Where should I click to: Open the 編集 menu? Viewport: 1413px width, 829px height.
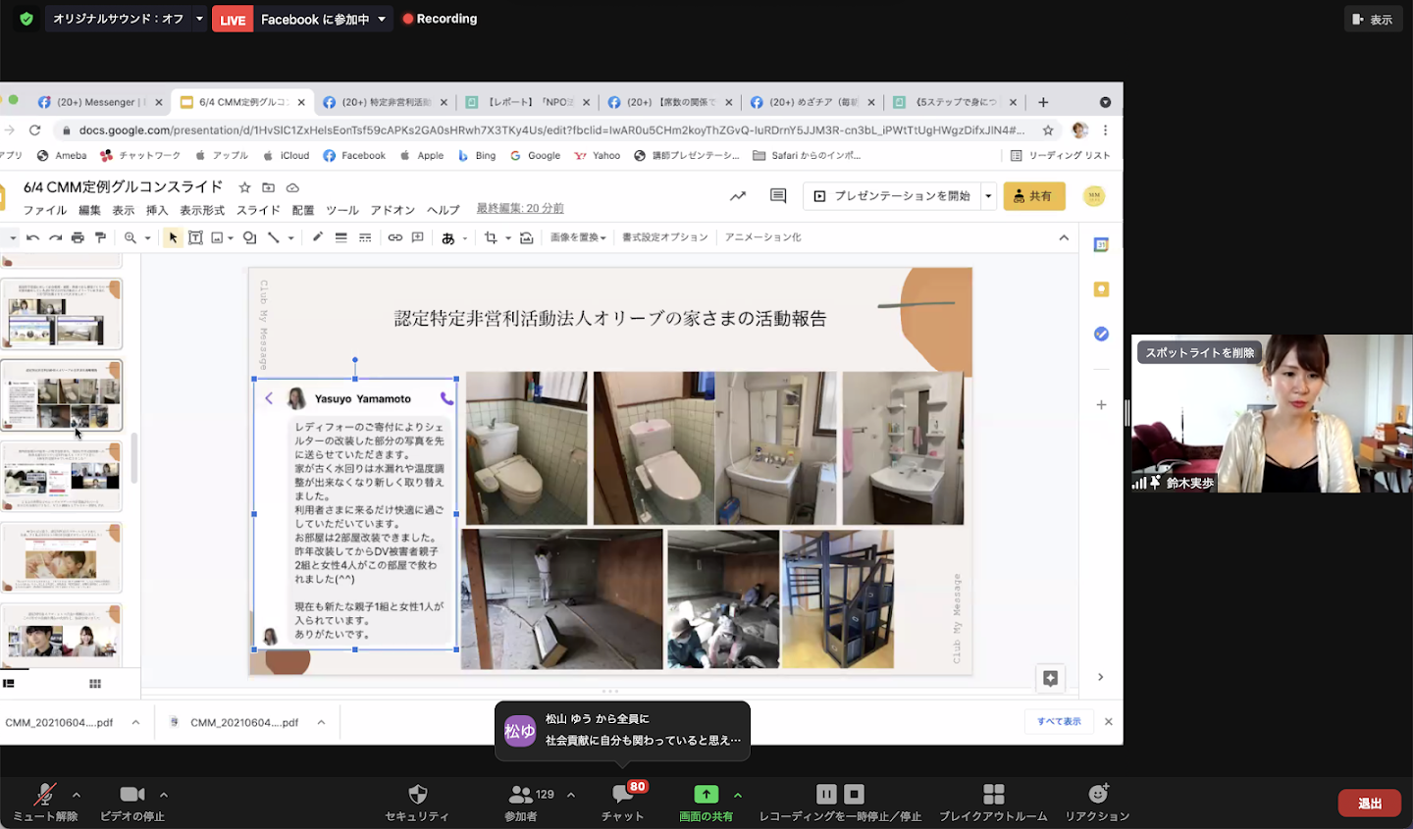(x=89, y=210)
